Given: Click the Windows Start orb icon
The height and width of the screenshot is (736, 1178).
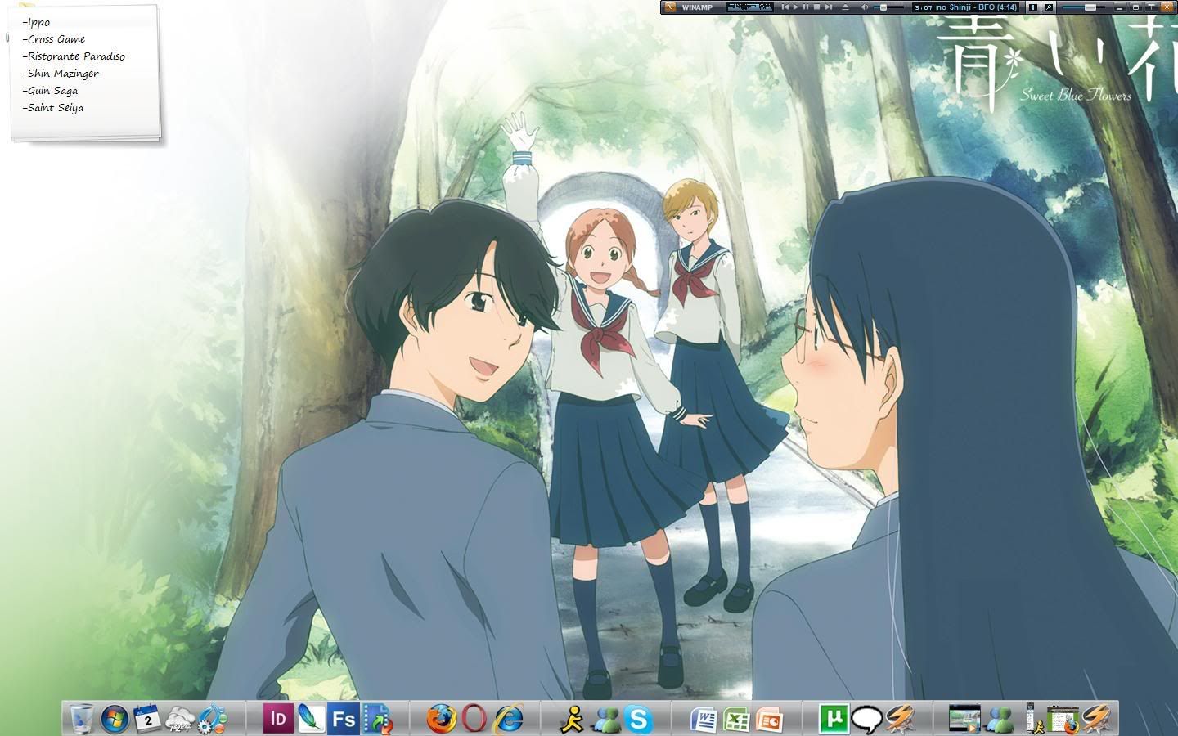Looking at the screenshot, I should 115,720.
